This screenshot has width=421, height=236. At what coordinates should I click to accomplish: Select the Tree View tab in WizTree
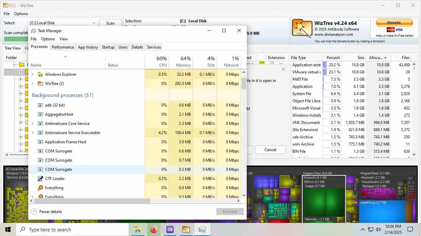12,48
